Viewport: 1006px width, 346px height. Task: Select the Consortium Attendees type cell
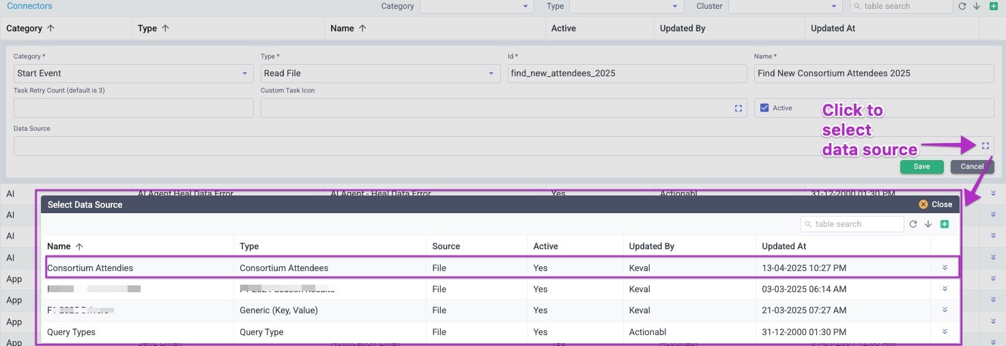click(284, 268)
